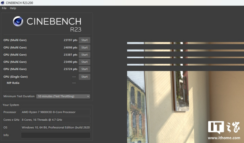Click the Cores x GHz field
The image size is (244, 143).
click(56, 120)
